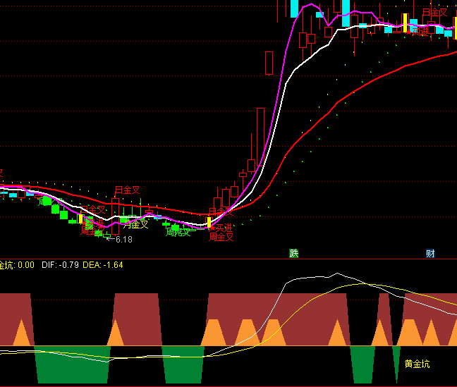The height and width of the screenshot is (387, 457).
Task: Click the 金坑 0.00 indicator value
Action: [17, 265]
